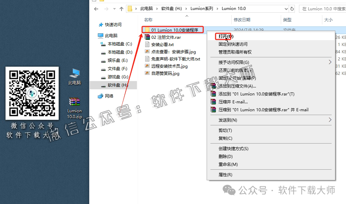
Task: Click the WeChat QR code image
Action: pyautogui.click(x=32, y=93)
